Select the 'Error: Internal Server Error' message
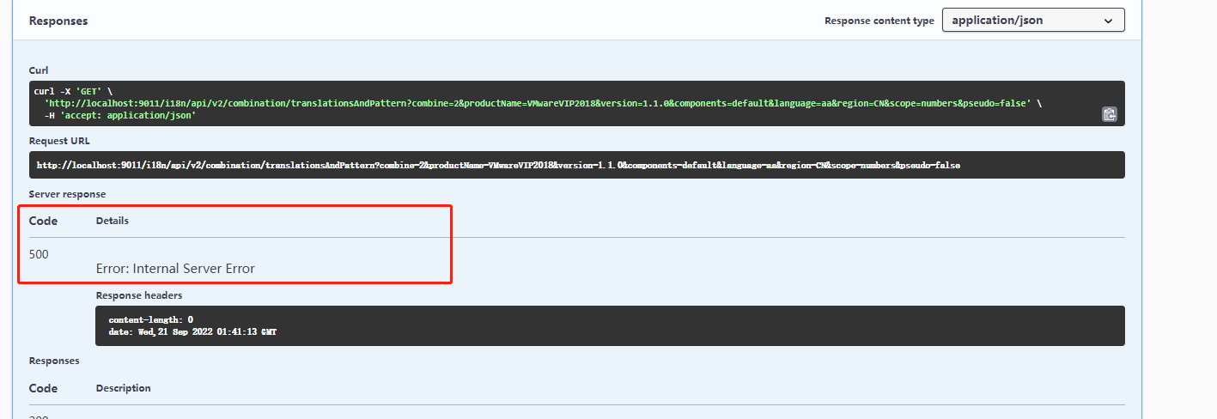 pos(175,269)
